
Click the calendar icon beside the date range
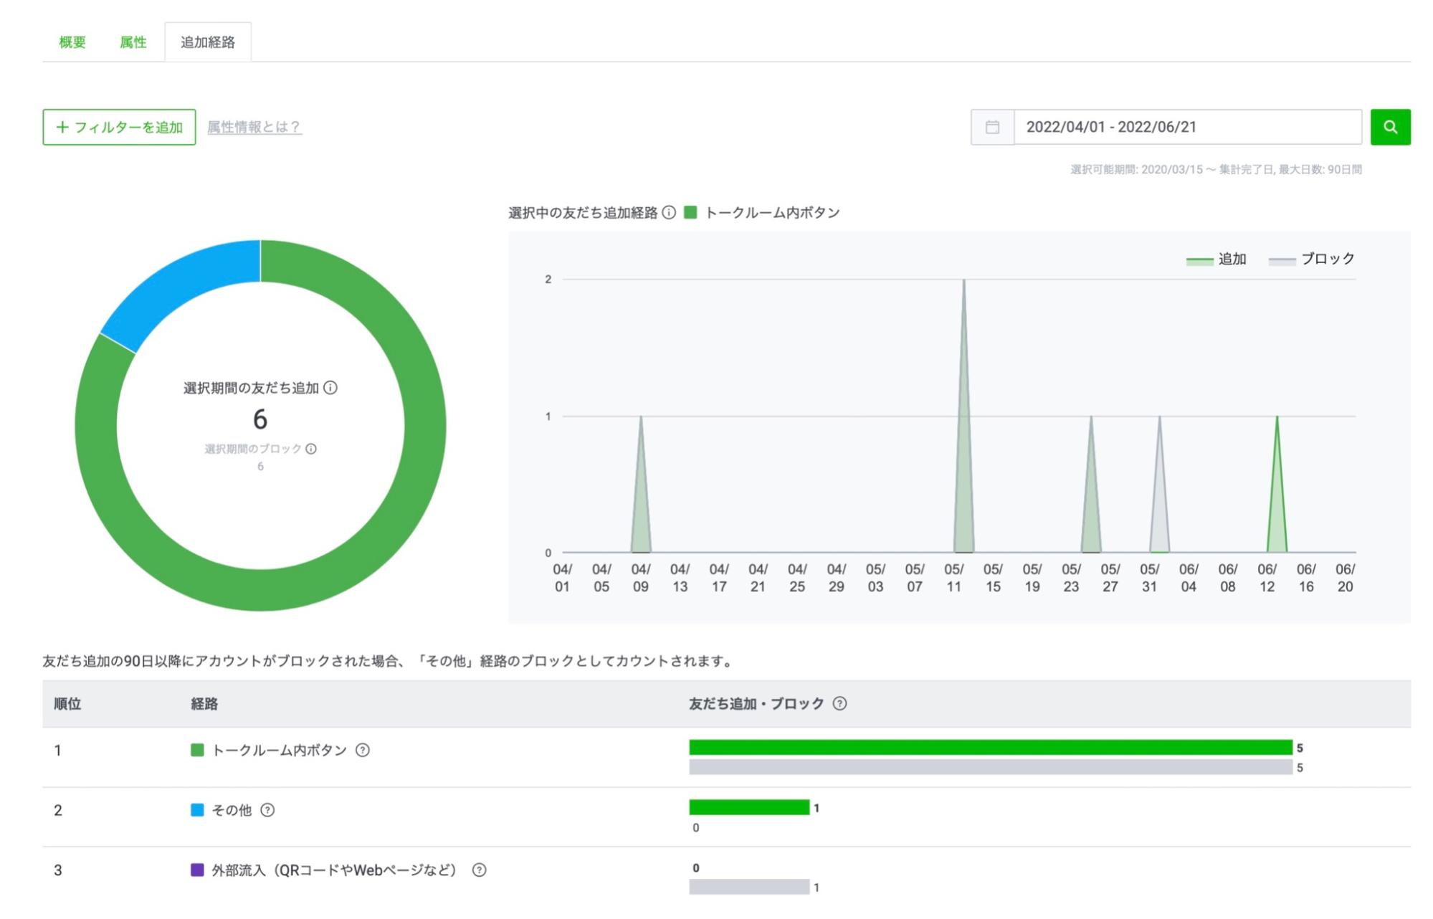(x=992, y=127)
